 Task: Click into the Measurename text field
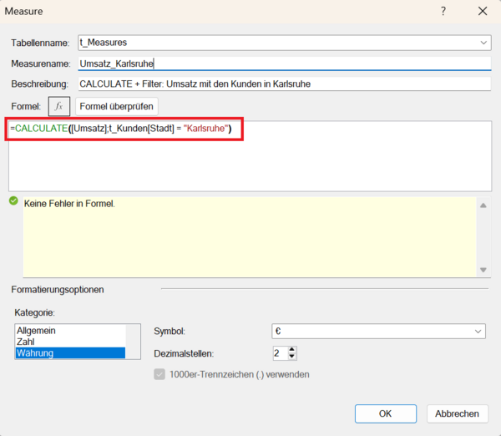click(x=282, y=63)
